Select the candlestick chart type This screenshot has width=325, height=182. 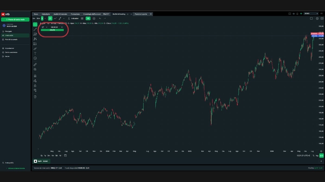[x=50, y=18]
